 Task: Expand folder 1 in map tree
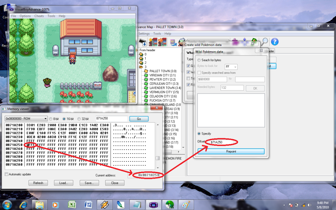(141, 58)
